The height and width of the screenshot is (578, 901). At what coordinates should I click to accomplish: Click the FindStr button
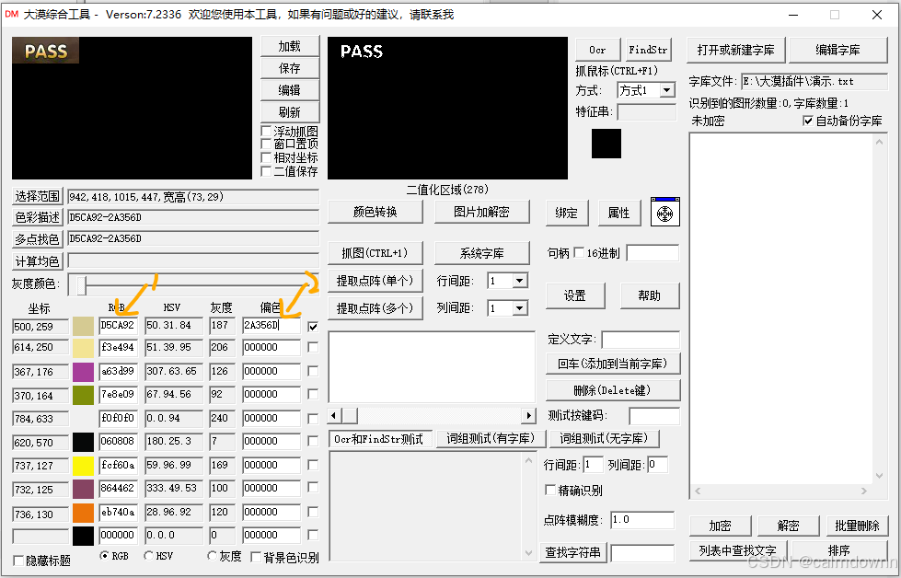[x=648, y=50]
